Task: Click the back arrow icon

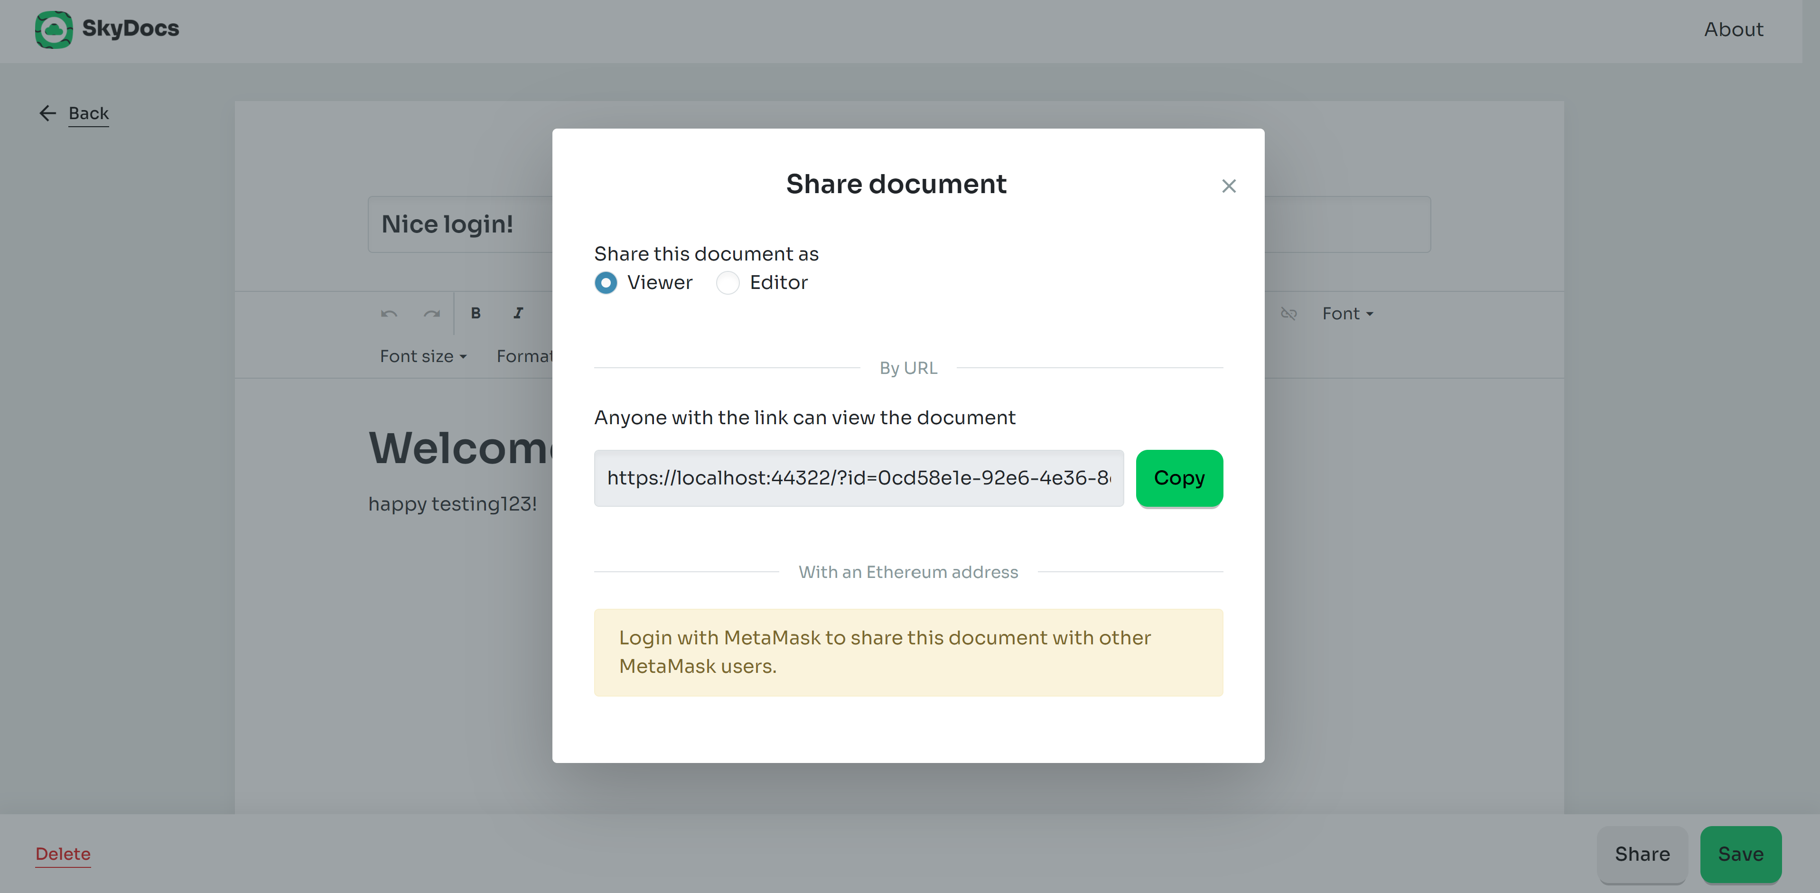Action: [x=47, y=112]
